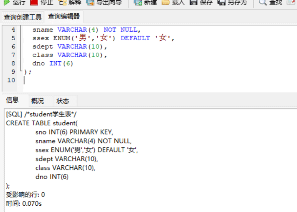Click the Load (载入) folder icon
The width and height of the screenshot is (297, 212).
click(166, 2)
